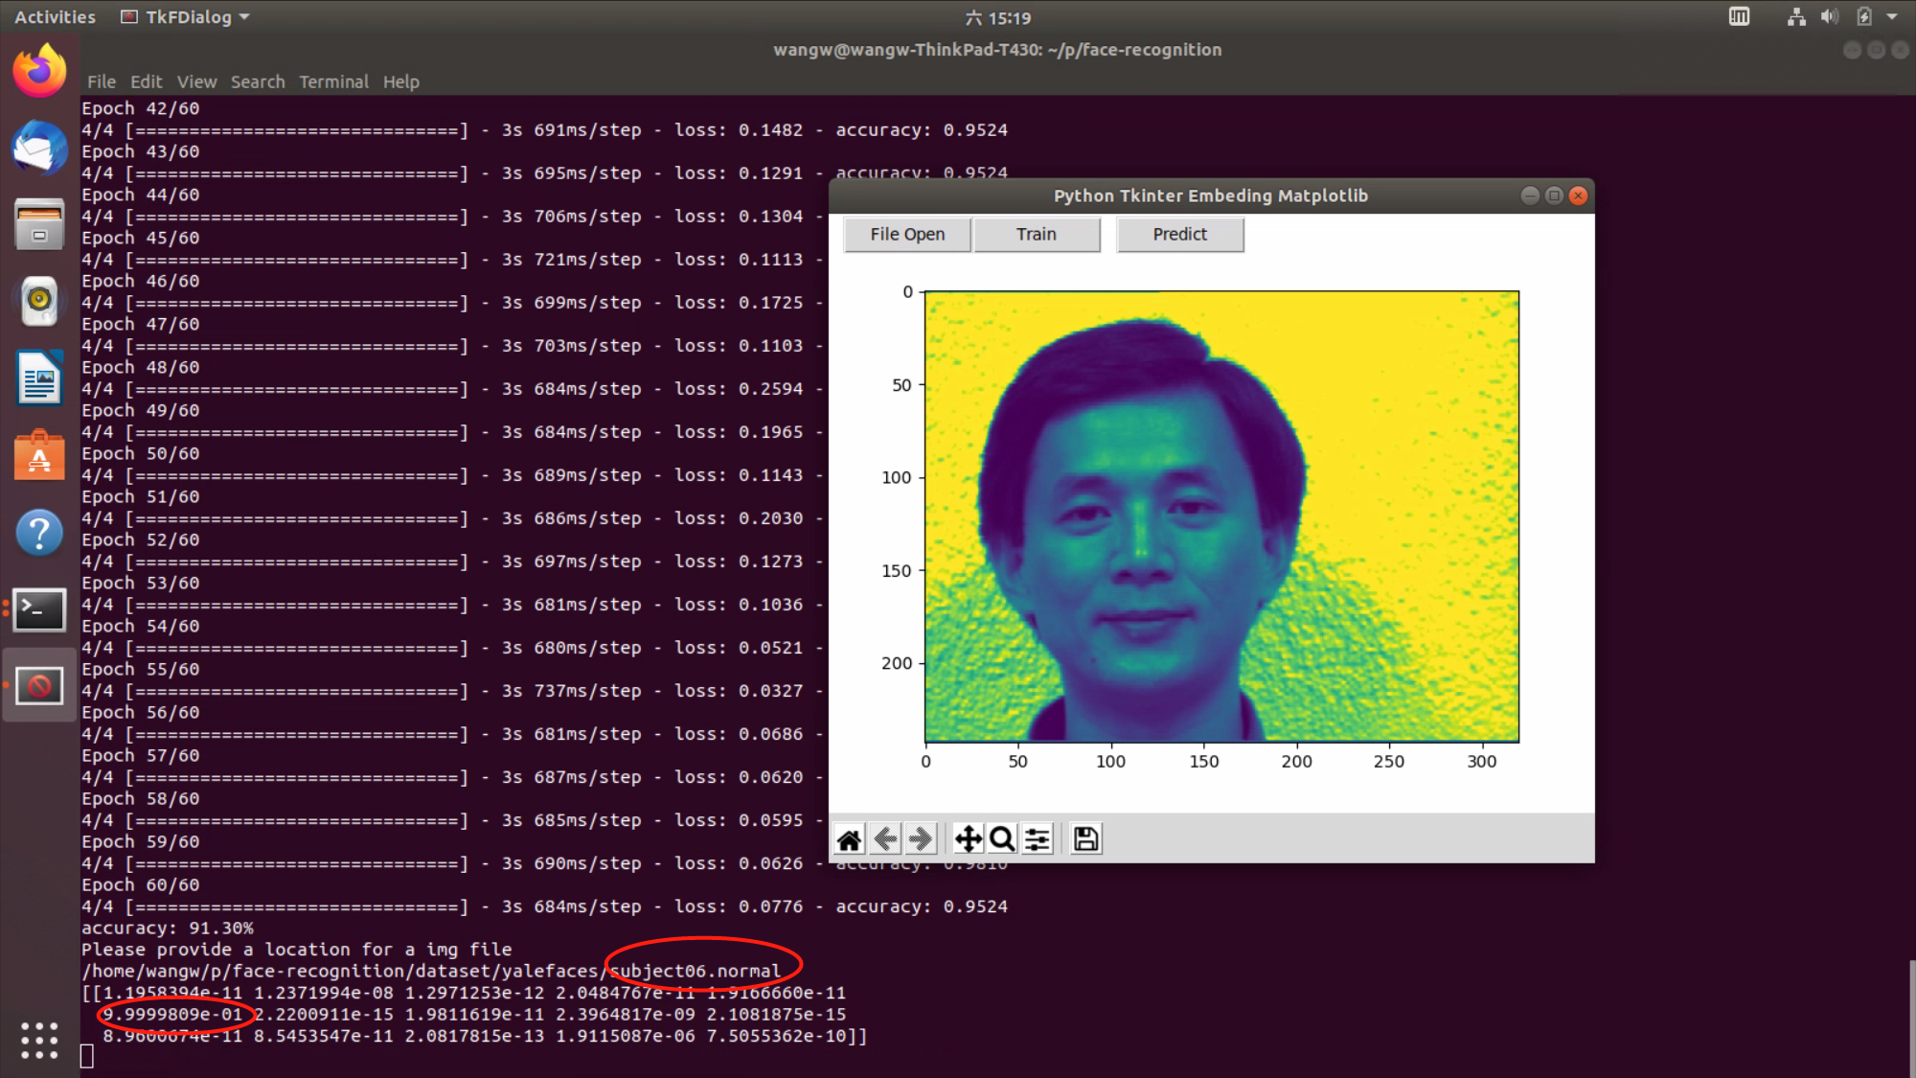Click the configure subplots settings icon
The width and height of the screenshot is (1916, 1078).
coord(1038,838)
